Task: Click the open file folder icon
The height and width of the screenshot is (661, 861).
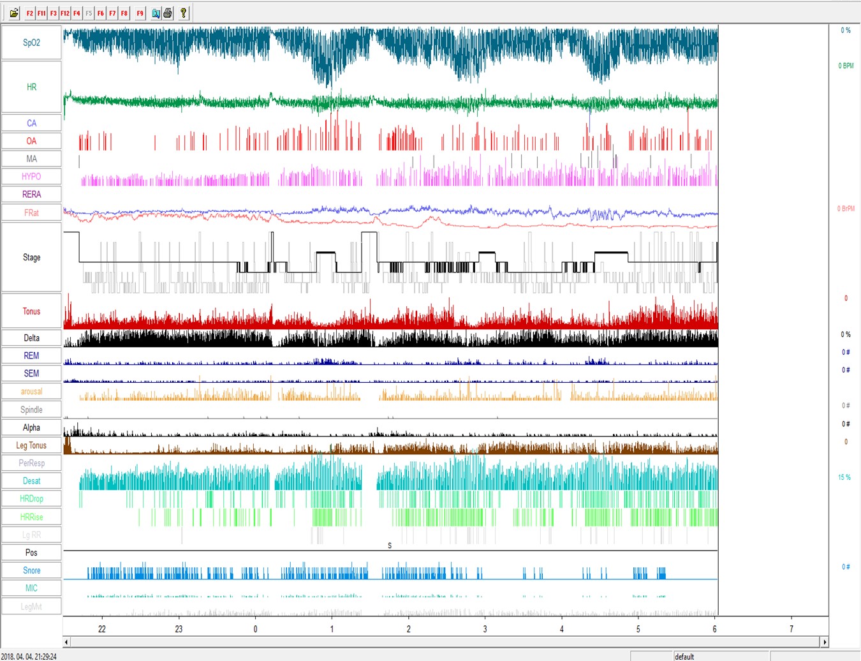Action: tap(13, 13)
